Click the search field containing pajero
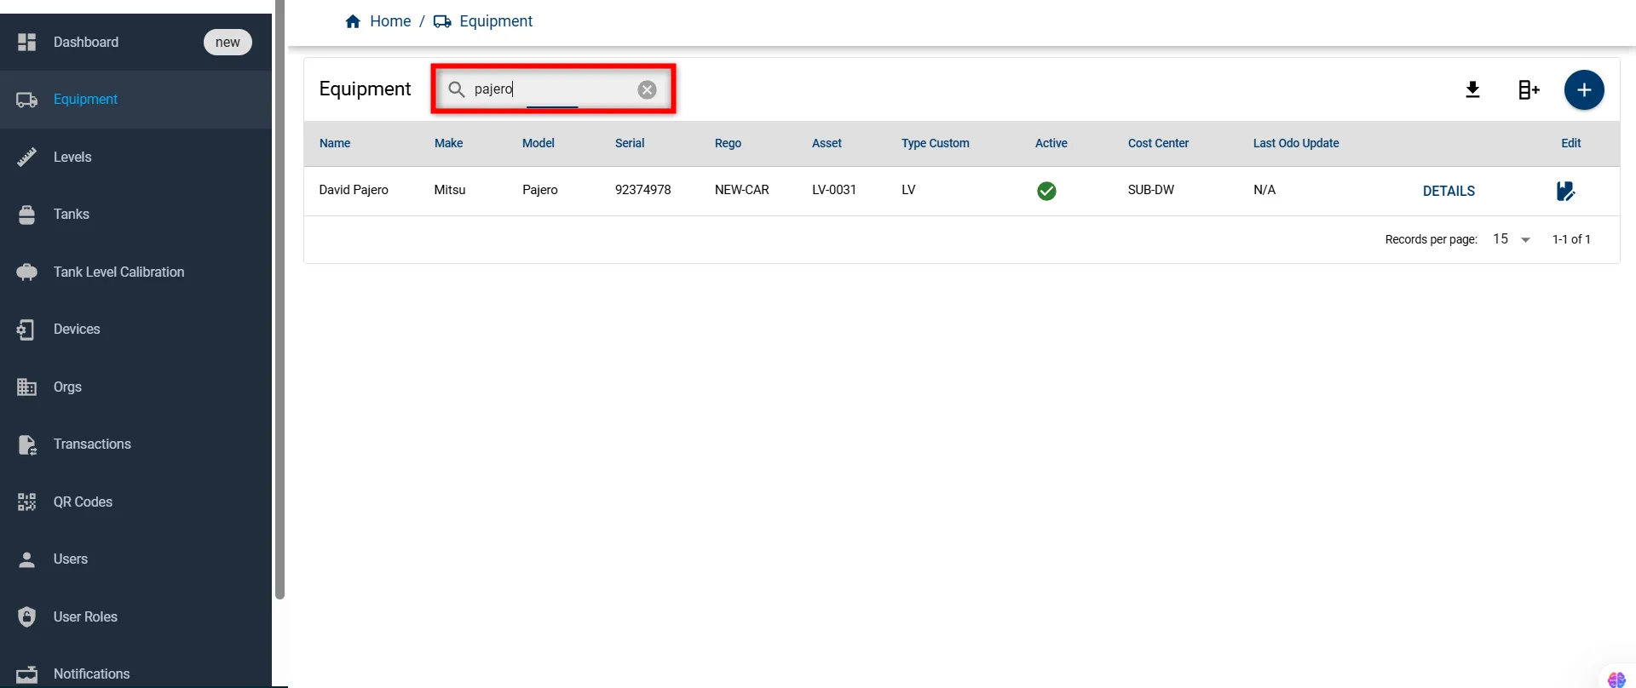This screenshot has width=1636, height=688. pyautogui.click(x=554, y=89)
